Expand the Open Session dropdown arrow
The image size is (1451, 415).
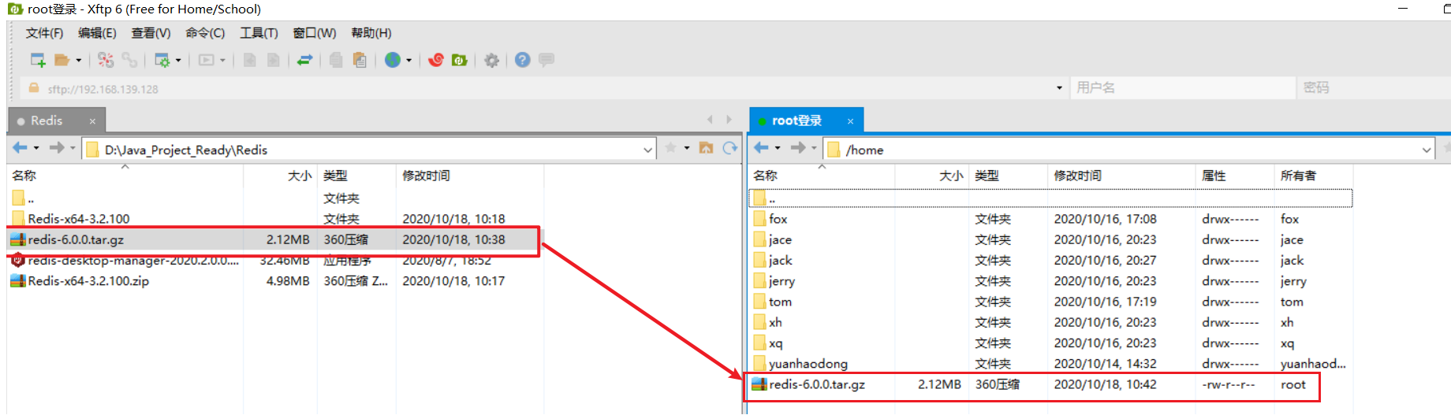78,60
